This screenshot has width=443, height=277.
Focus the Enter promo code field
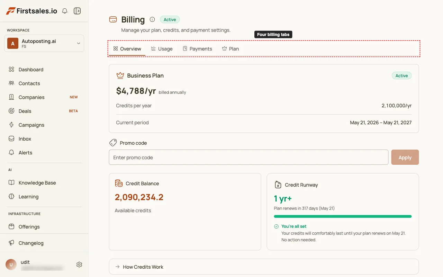[248, 157]
